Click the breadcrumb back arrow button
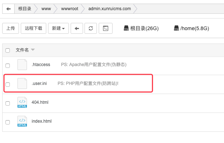 point(8,9)
